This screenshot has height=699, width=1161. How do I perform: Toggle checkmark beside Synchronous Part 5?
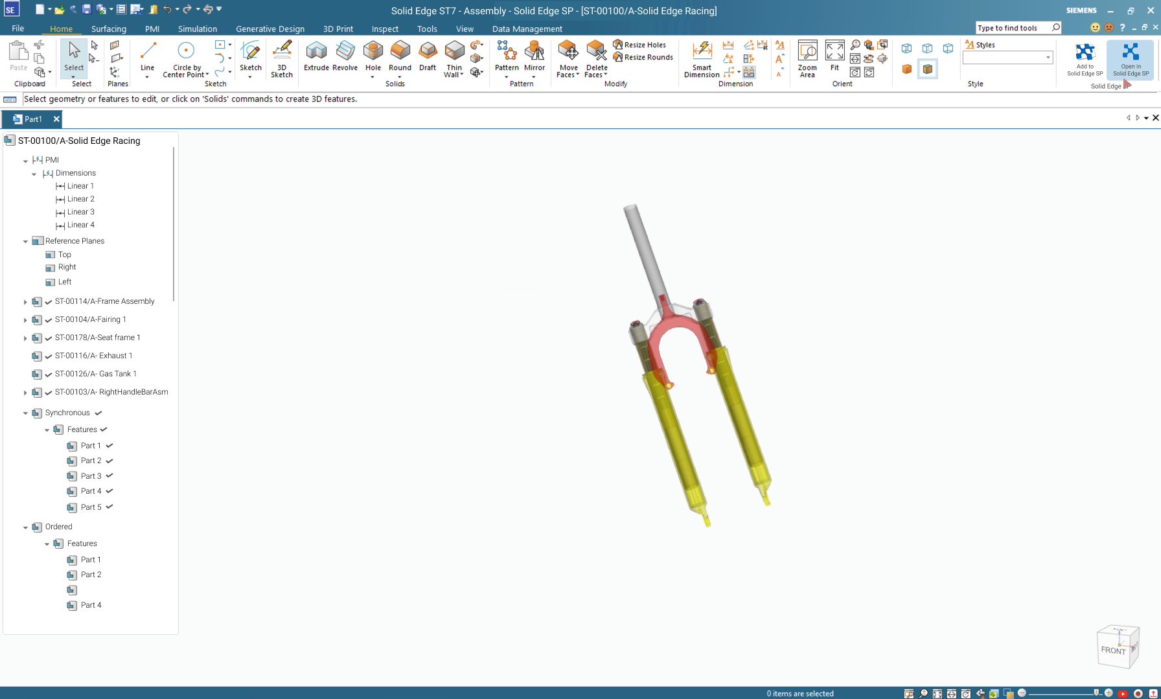[x=109, y=507]
